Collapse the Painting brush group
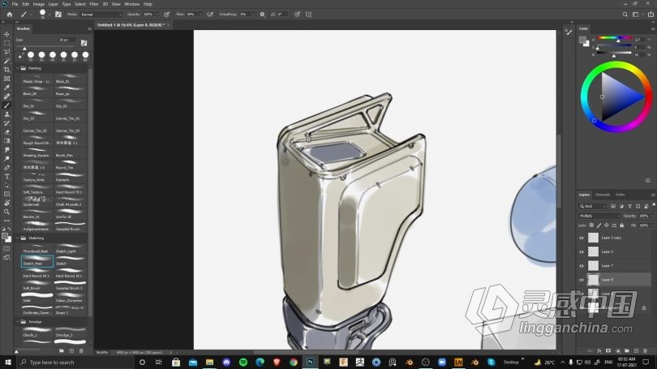Screen dimensions: 657x369 [x=18, y=68]
